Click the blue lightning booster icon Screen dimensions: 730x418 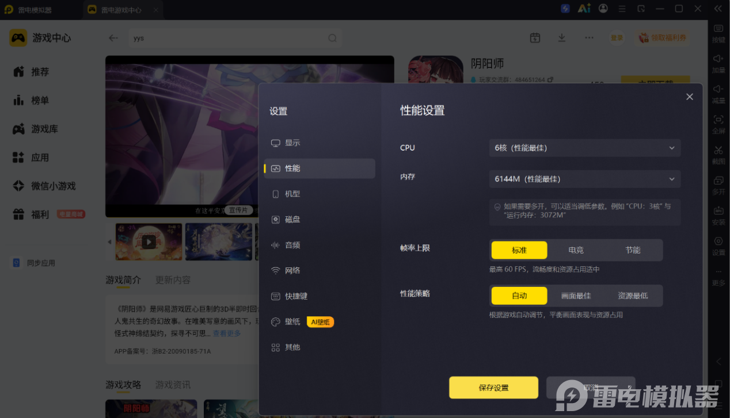tap(565, 9)
